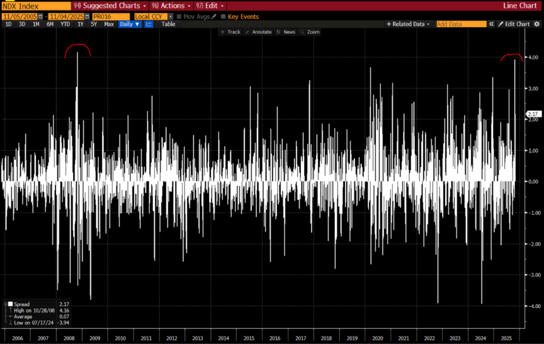Enable the Mov Avgs checkbox
Screen dimensions: 544x344
[179, 16]
